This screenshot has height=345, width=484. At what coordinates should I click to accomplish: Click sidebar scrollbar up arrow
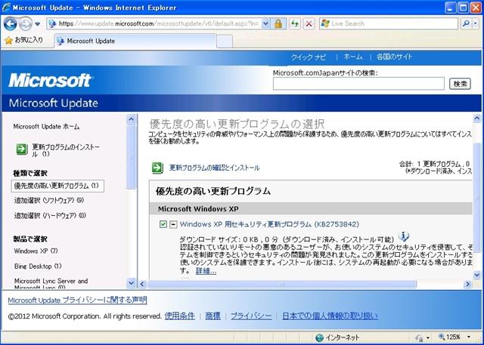pyautogui.click(x=131, y=119)
